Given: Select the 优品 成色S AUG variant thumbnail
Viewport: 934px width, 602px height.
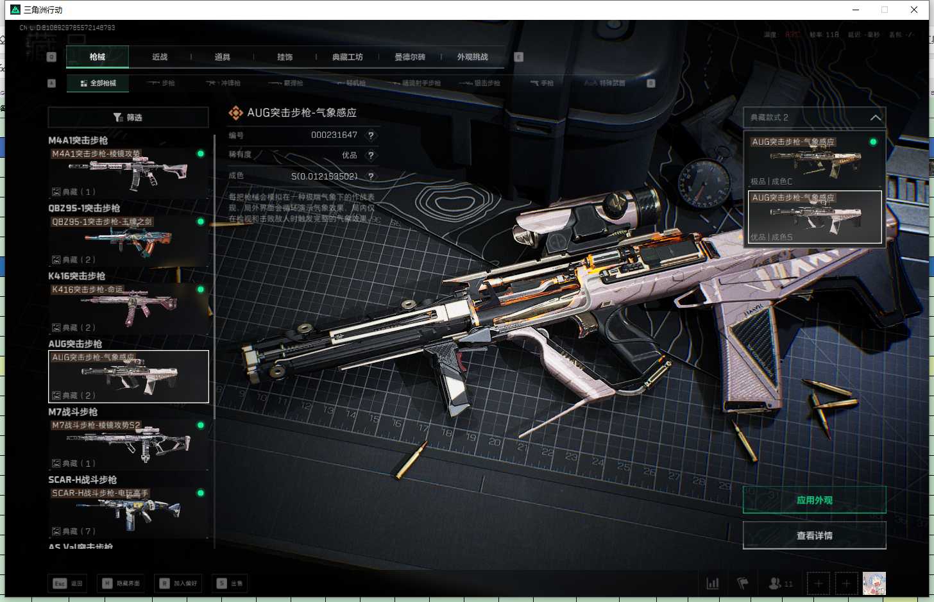Looking at the screenshot, I should coord(815,217).
